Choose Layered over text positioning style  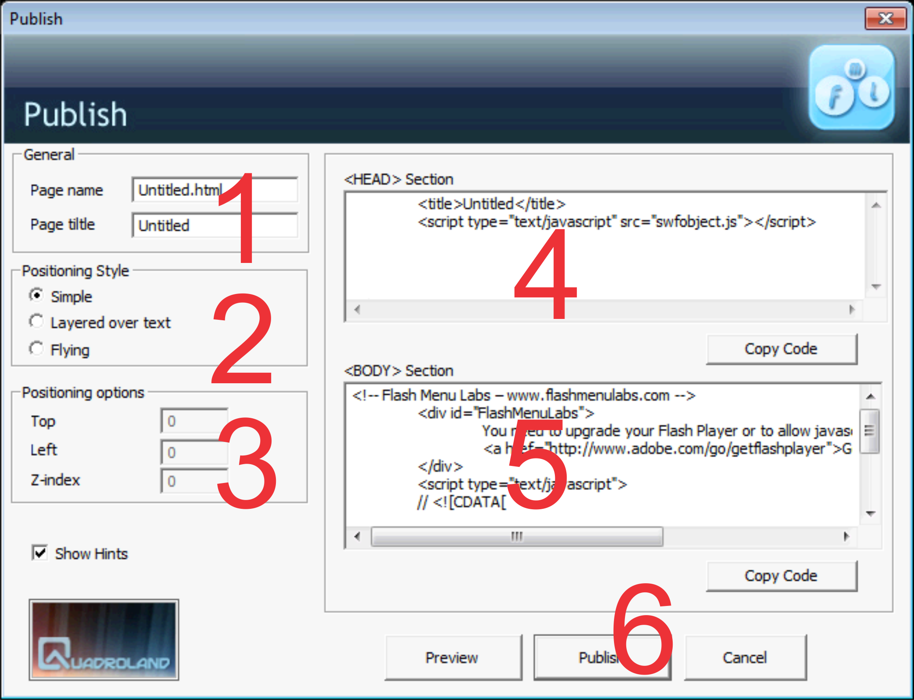tap(37, 322)
